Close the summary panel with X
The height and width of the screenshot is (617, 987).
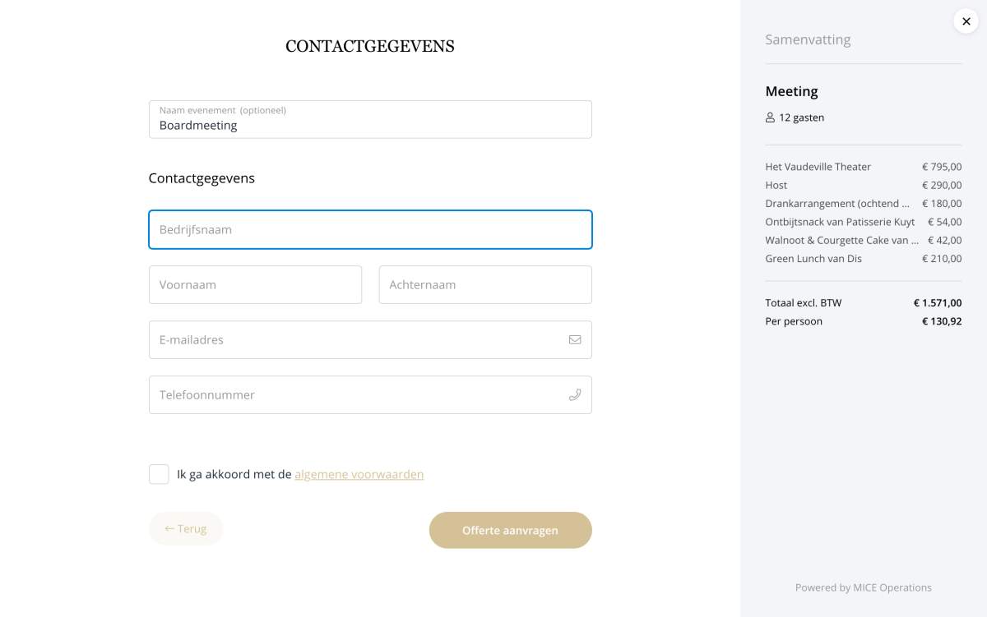966,21
